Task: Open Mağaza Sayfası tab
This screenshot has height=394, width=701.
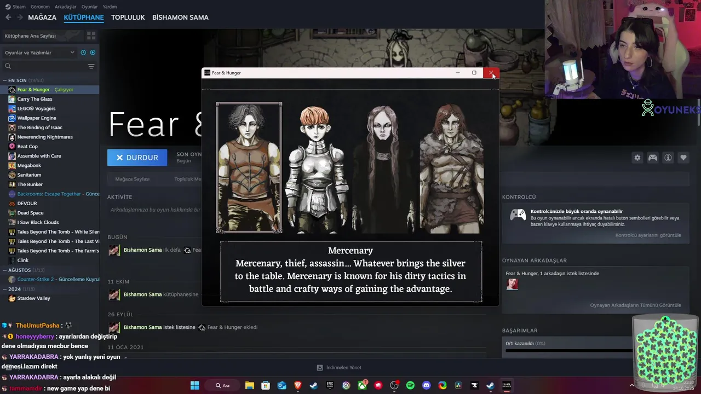Action: coord(132,179)
